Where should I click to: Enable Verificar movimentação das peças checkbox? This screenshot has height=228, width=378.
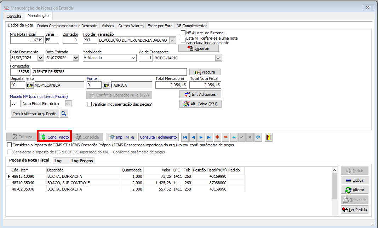tap(90, 104)
